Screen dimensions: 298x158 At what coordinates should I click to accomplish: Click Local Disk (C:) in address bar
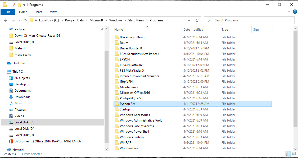coord(49,20)
